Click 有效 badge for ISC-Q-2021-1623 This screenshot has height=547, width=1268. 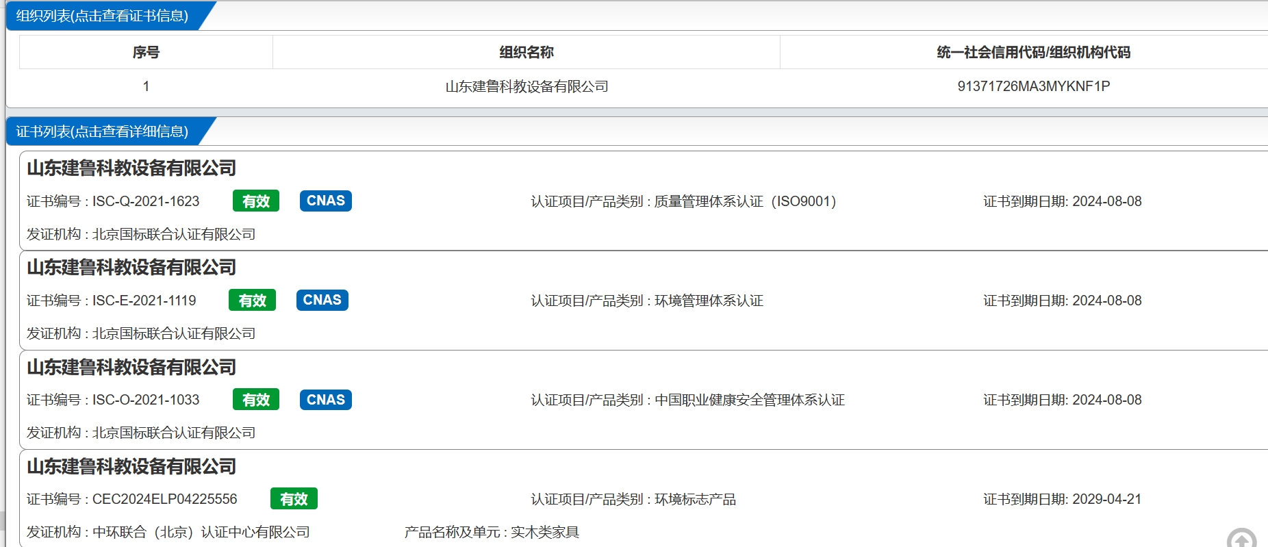(x=256, y=201)
